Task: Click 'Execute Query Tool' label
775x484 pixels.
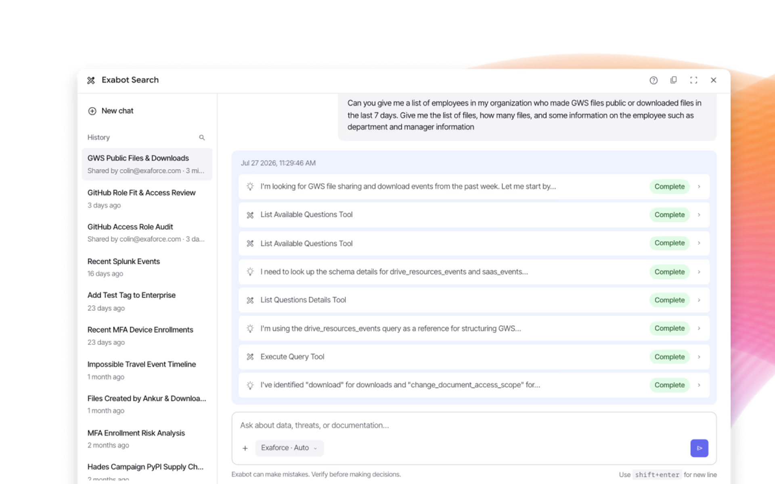Action: 292,357
